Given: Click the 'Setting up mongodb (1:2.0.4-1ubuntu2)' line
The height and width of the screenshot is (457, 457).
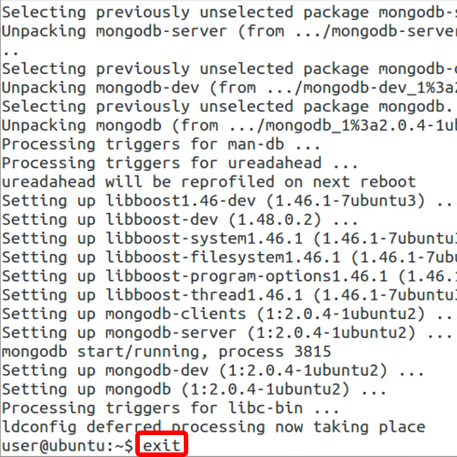Looking at the screenshot, I should tap(194, 389).
